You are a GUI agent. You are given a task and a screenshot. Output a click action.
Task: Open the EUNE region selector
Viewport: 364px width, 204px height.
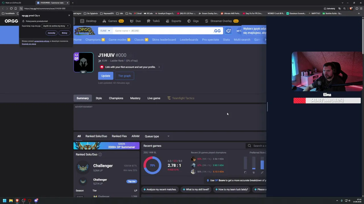(x=105, y=31)
